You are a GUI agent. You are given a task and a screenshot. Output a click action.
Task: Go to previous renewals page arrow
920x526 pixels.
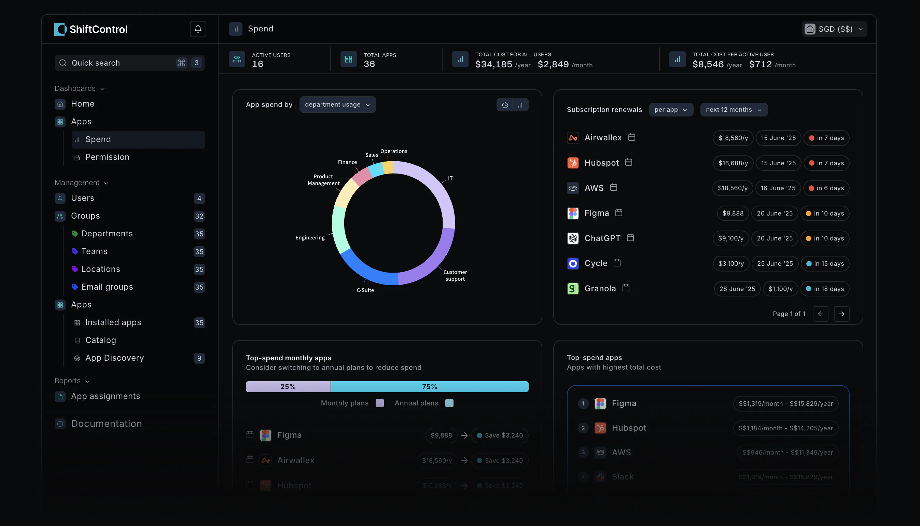pos(820,314)
